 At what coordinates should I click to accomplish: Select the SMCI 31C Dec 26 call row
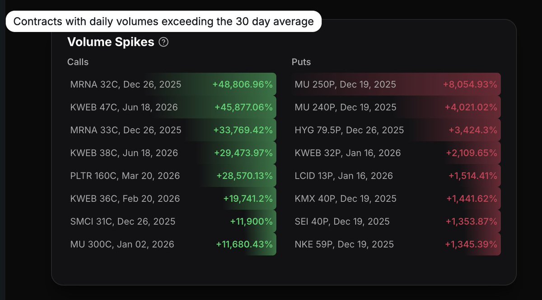coord(172,222)
